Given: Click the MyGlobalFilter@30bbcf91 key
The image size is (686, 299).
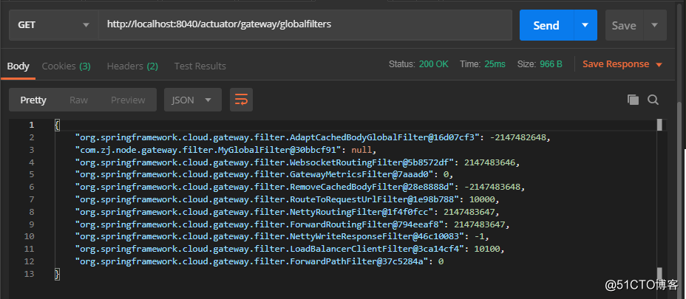Looking at the screenshot, I should coord(208,150).
